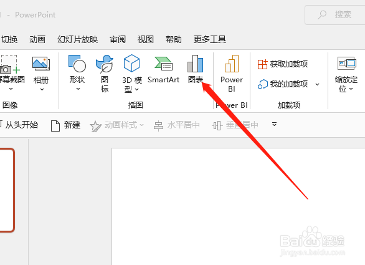The width and height of the screenshot is (365, 265).
Task: Expand the My Add-ins dropdown arrow
Action: coord(317,84)
